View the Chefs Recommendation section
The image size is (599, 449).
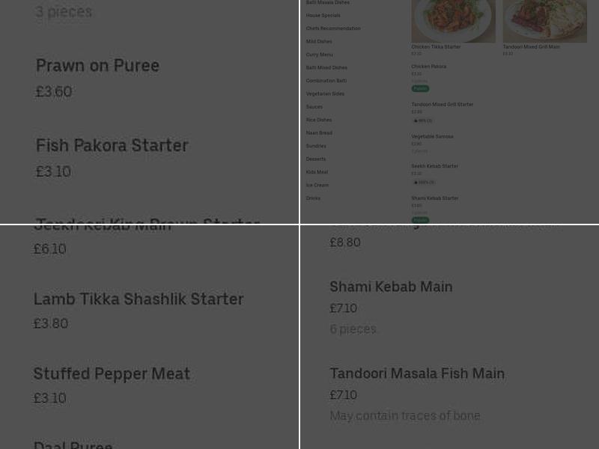pos(332,28)
